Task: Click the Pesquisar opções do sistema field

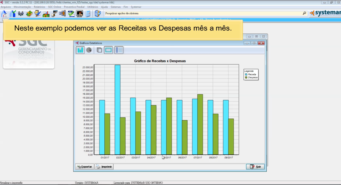Action: click(x=203, y=13)
